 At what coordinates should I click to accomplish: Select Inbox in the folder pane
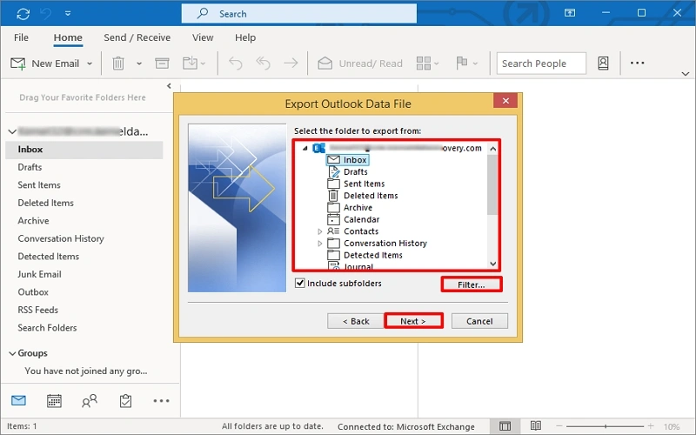pyautogui.click(x=84, y=150)
